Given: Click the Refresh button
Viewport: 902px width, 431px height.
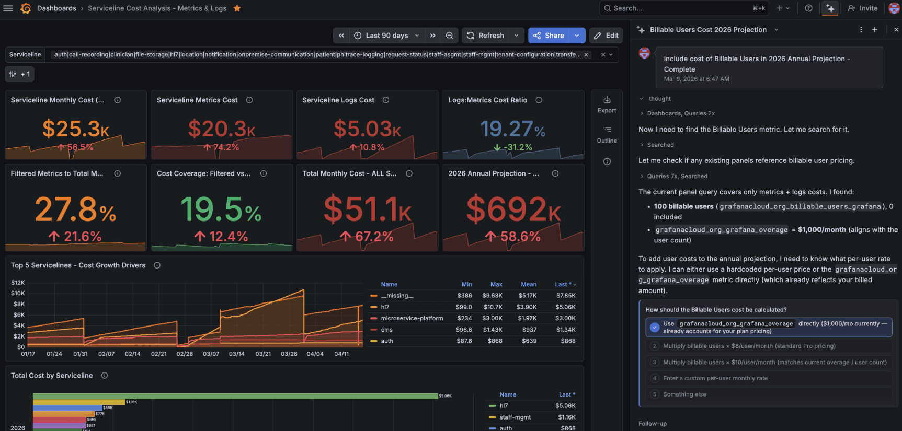Looking at the screenshot, I should [x=485, y=36].
